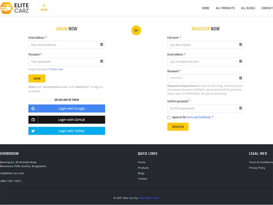Click the GitHub icon on login button

(33, 120)
